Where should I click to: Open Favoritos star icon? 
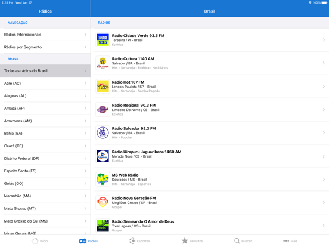[x=185, y=240]
